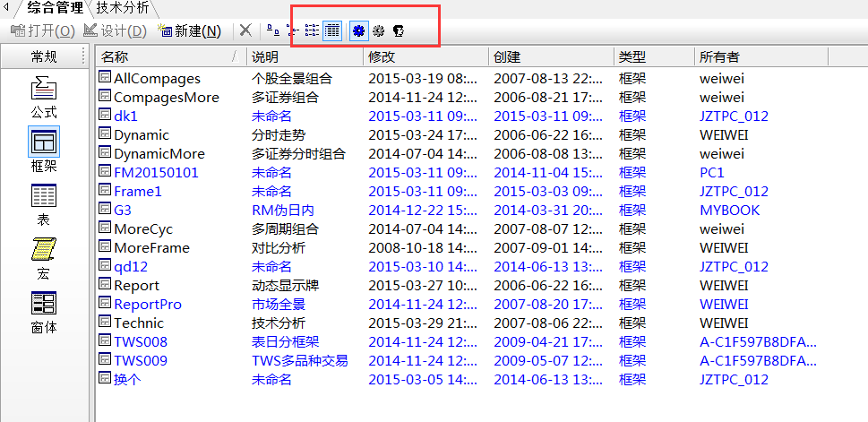This screenshot has width=868, height=422.
Task: Open the 公式 (formula) category
Action: pos(44,98)
